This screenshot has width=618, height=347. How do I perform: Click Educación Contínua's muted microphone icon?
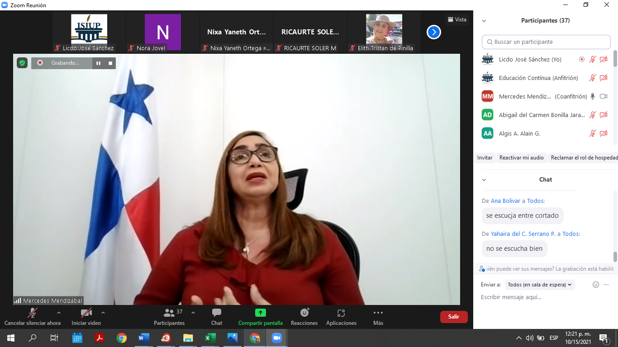pyautogui.click(x=593, y=78)
